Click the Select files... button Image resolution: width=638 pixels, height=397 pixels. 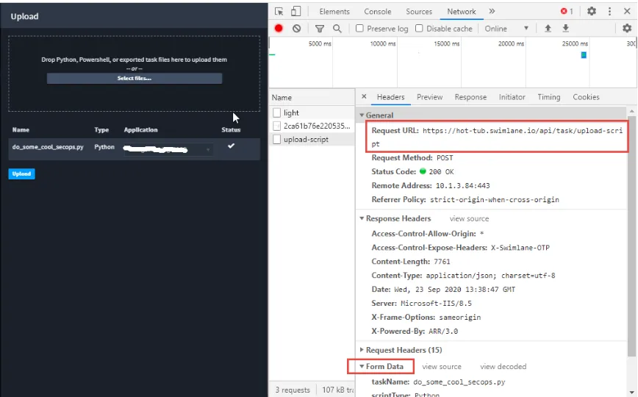click(135, 78)
